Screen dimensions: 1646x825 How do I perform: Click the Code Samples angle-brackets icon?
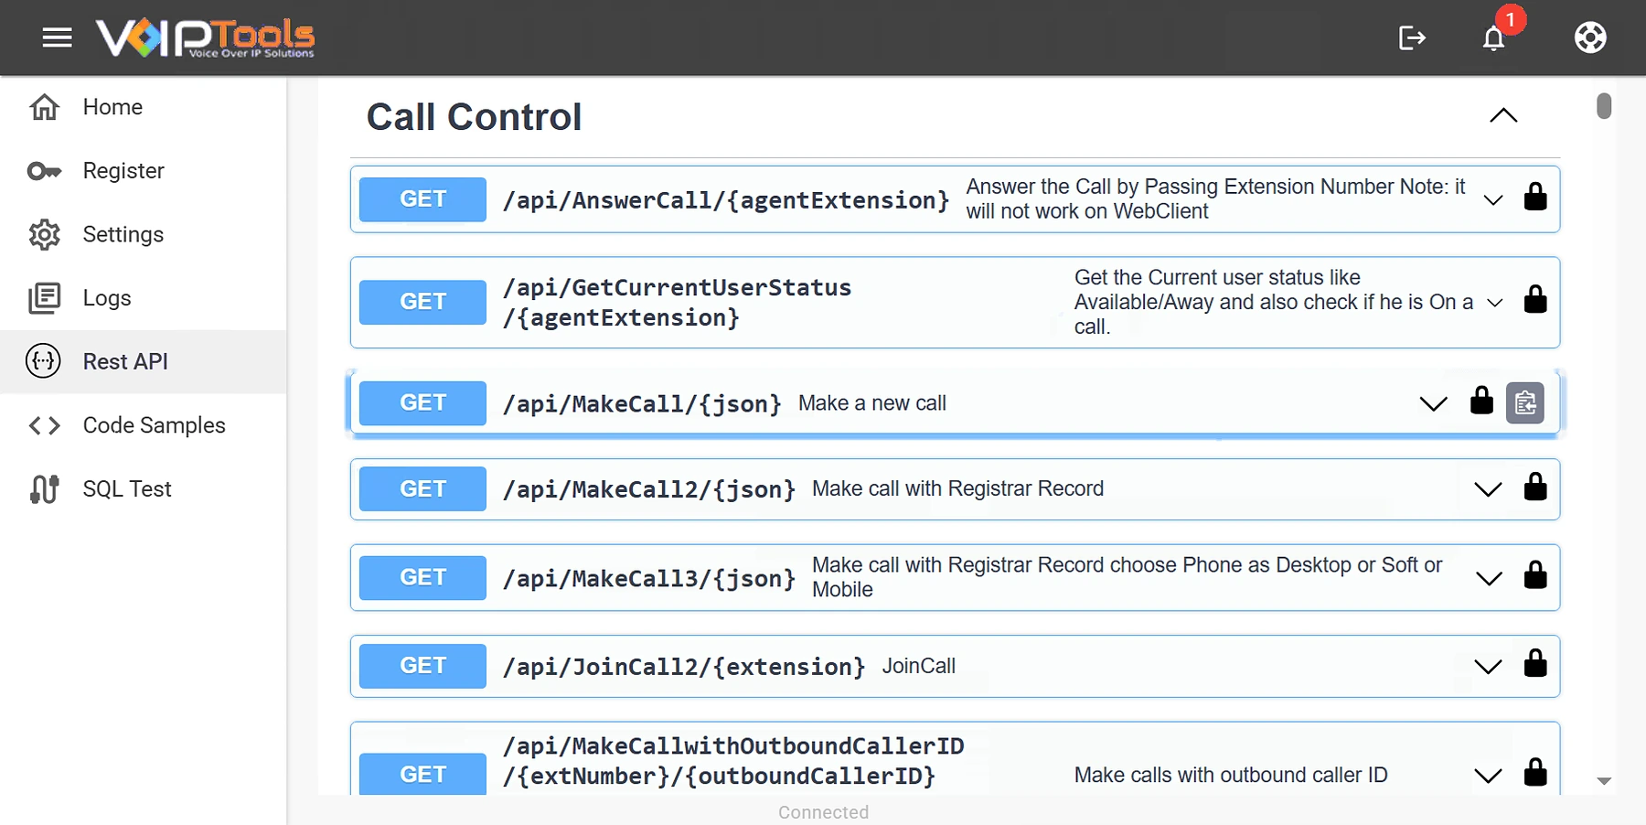(x=44, y=425)
